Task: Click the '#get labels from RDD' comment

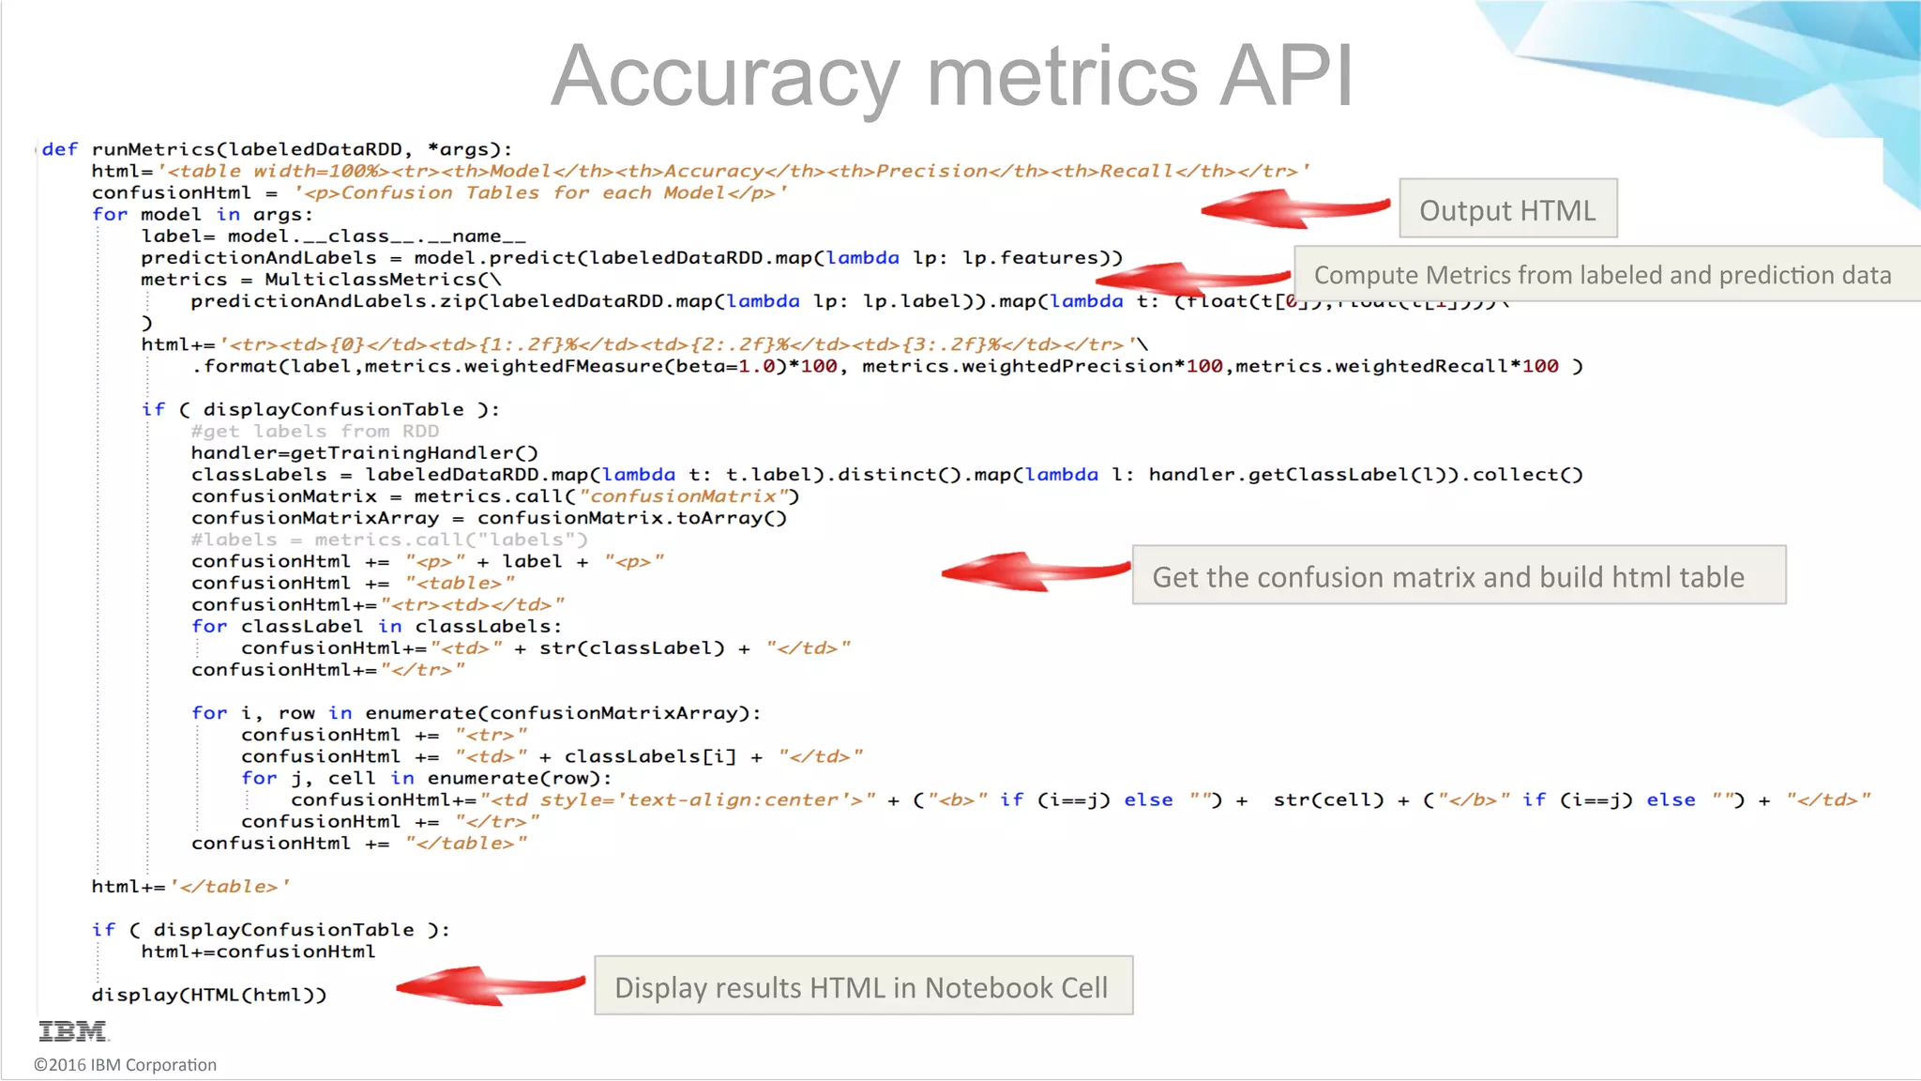Action: click(315, 432)
